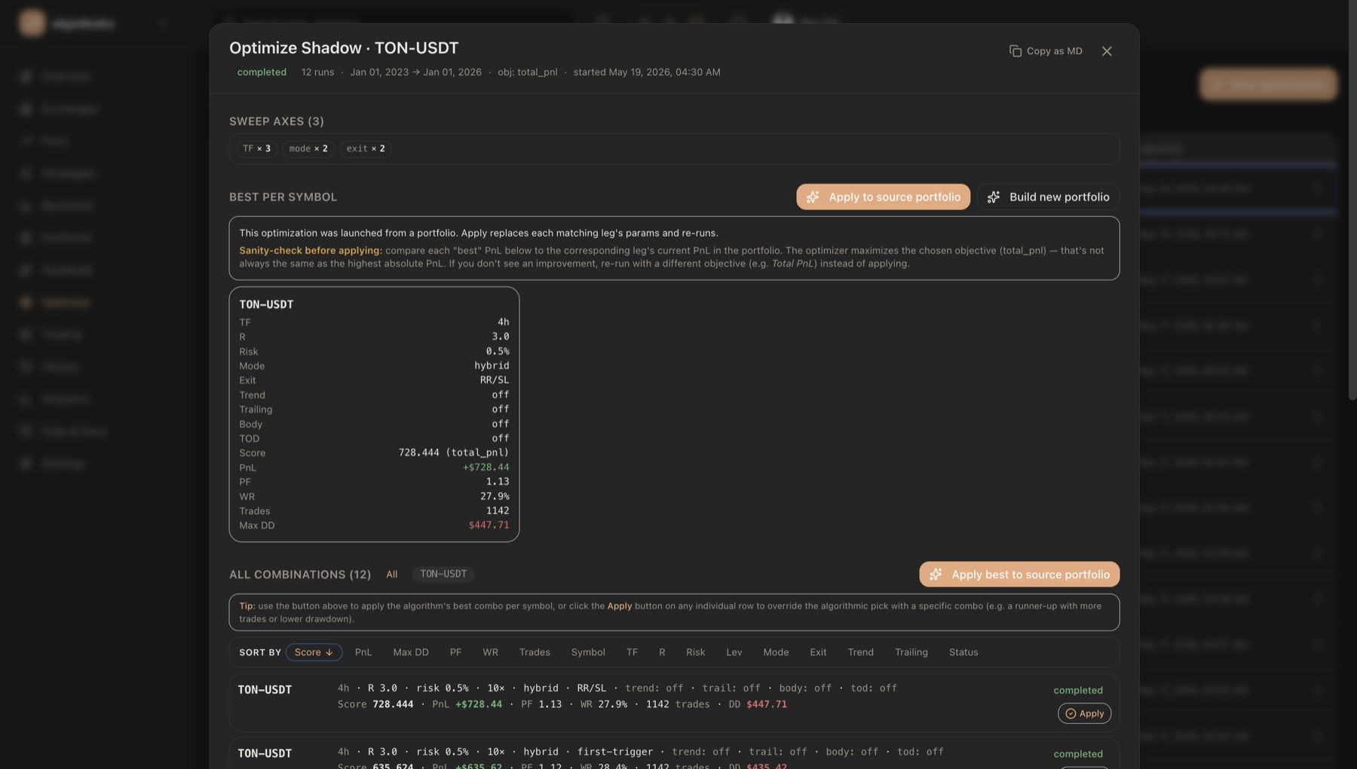The width and height of the screenshot is (1357, 769).
Task: Click the ALL COMBINATIONS (12) heading
Action: (300, 575)
